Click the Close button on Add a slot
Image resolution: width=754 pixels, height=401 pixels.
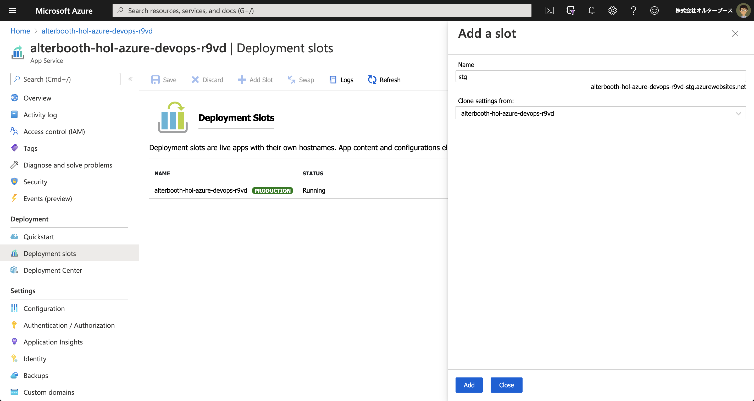coord(506,385)
